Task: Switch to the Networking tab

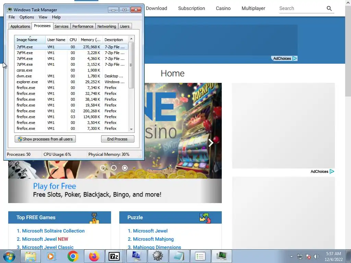Action: [107, 26]
